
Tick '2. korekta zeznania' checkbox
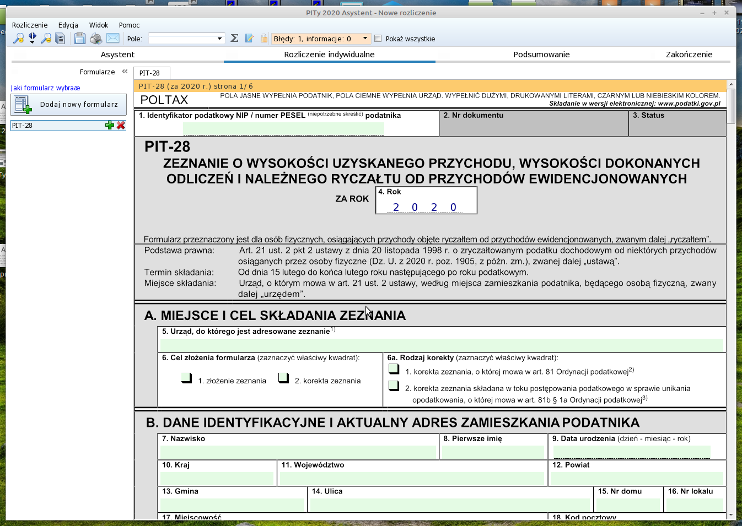point(283,378)
